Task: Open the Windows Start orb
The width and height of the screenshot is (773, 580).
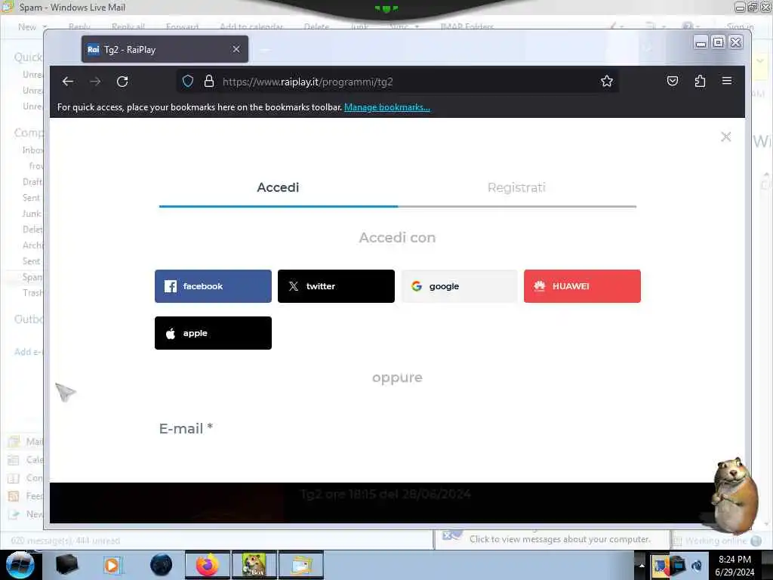Action: 20,565
